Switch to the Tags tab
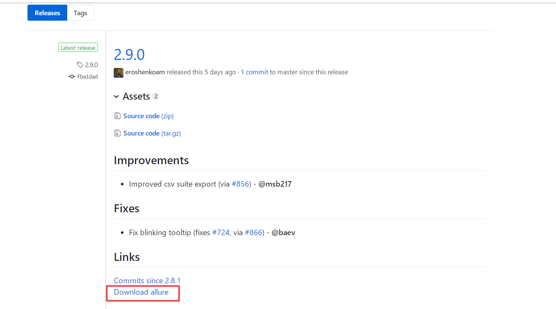 pyautogui.click(x=80, y=13)
